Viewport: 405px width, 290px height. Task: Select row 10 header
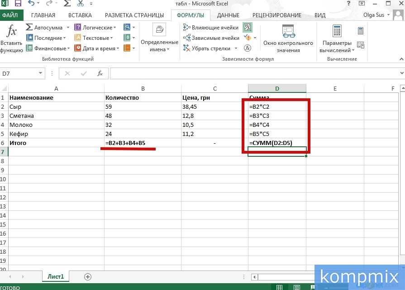(4, 179)
